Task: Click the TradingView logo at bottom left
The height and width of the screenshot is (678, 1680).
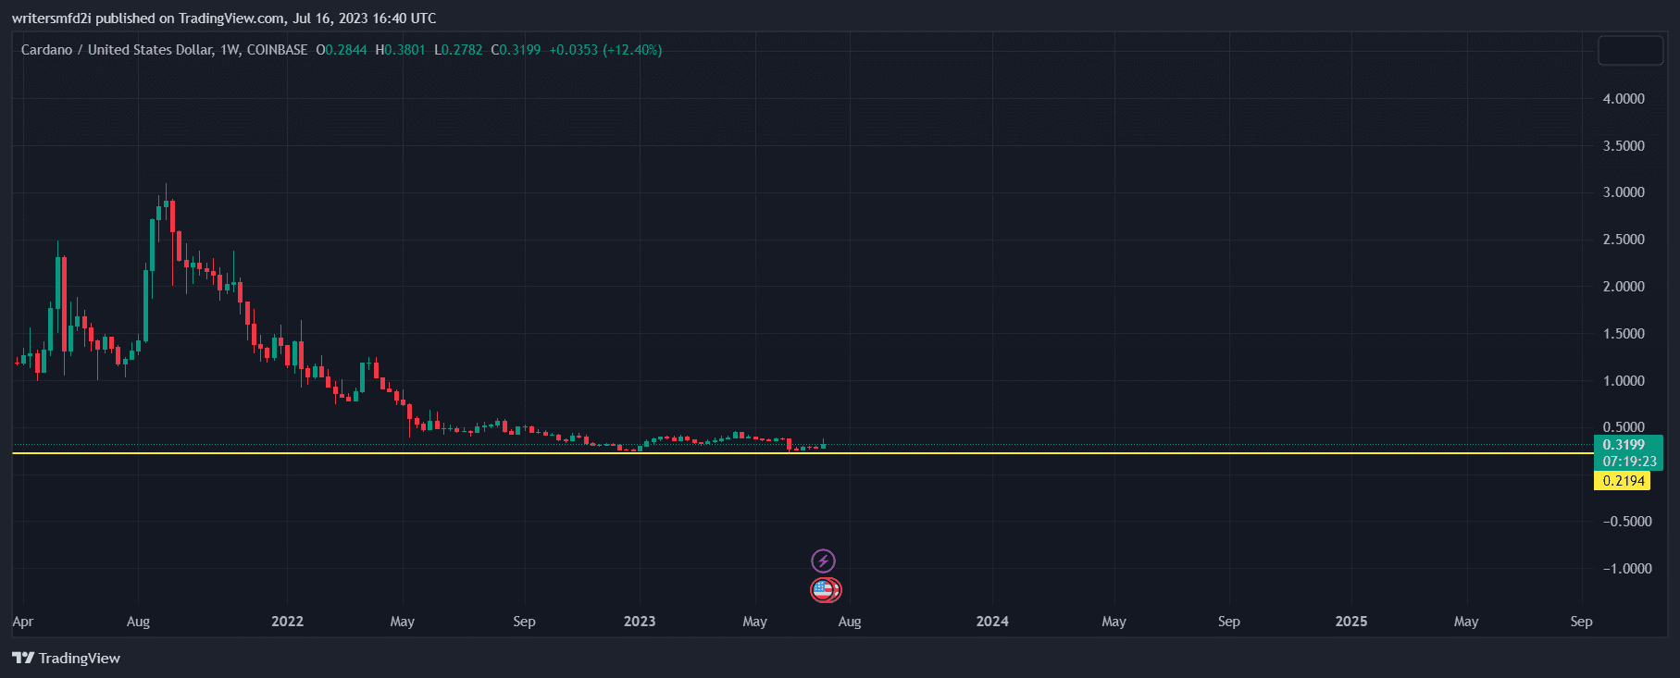Action: 66,658
